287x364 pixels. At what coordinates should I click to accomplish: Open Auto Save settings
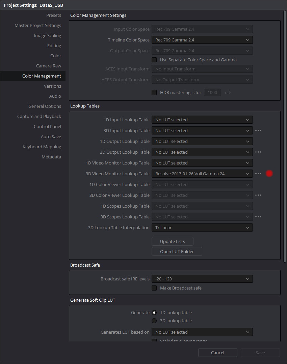(51, 137)
